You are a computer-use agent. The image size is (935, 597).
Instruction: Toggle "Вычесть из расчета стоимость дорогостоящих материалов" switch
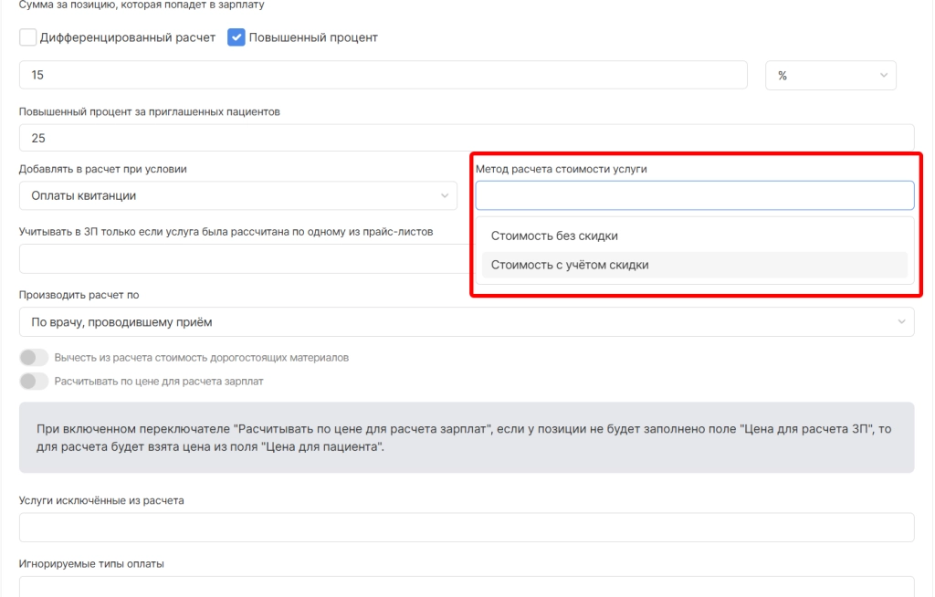(x=34, y=358)
